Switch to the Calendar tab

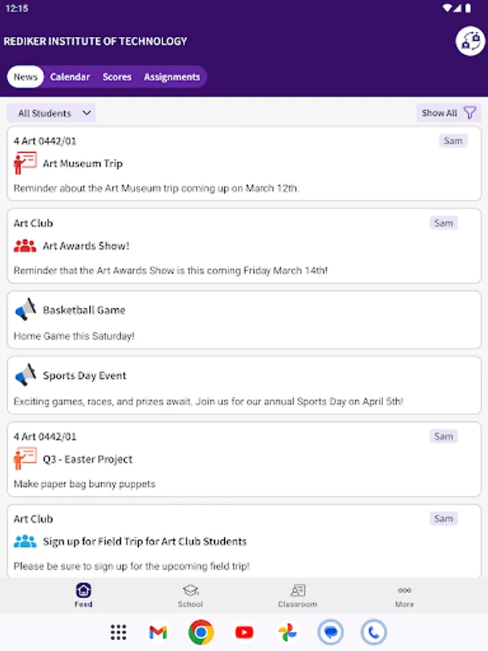click(70, 77)
